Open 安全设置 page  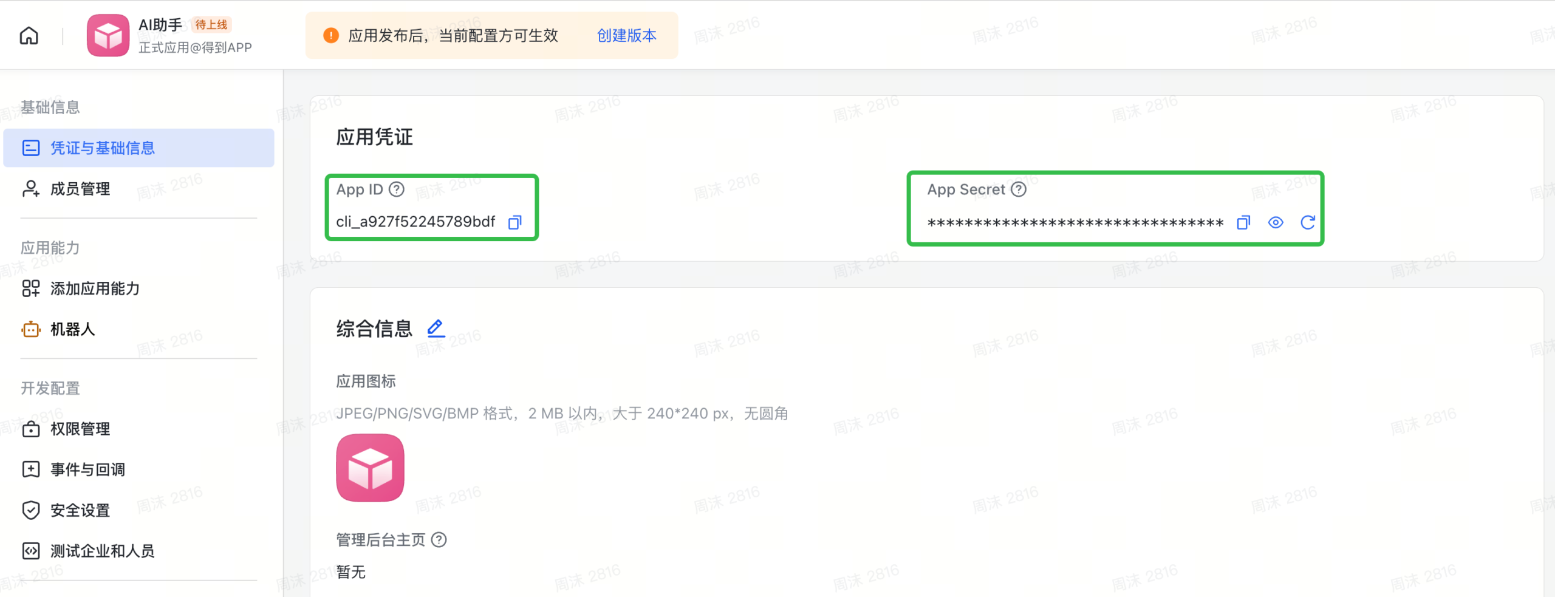point(80,511)
